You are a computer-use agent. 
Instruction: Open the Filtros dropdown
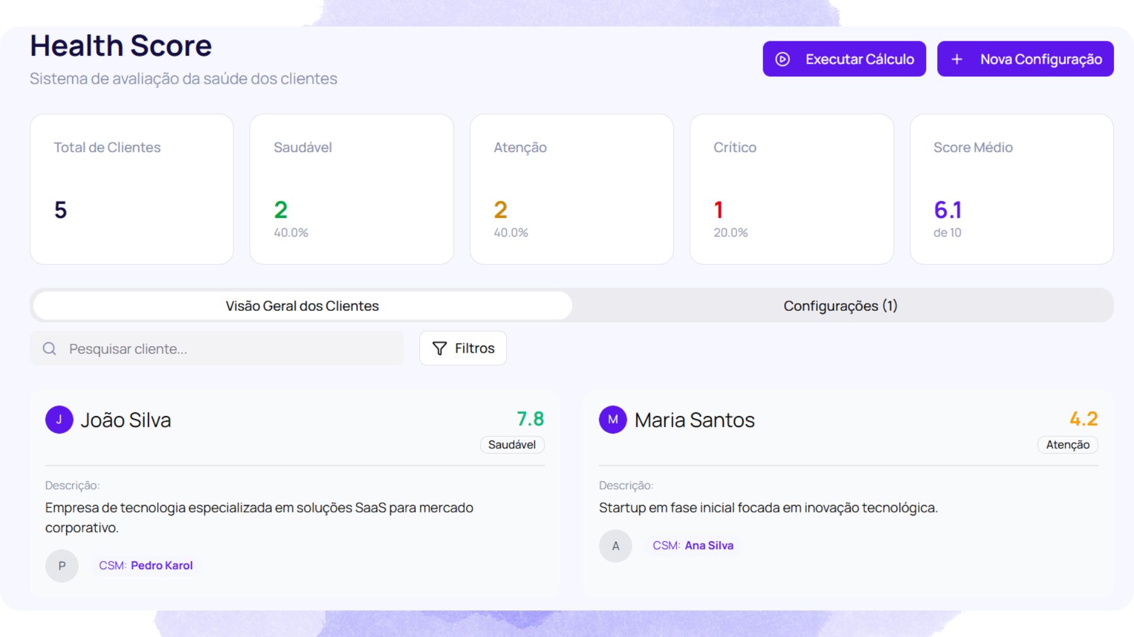(463, 348)
